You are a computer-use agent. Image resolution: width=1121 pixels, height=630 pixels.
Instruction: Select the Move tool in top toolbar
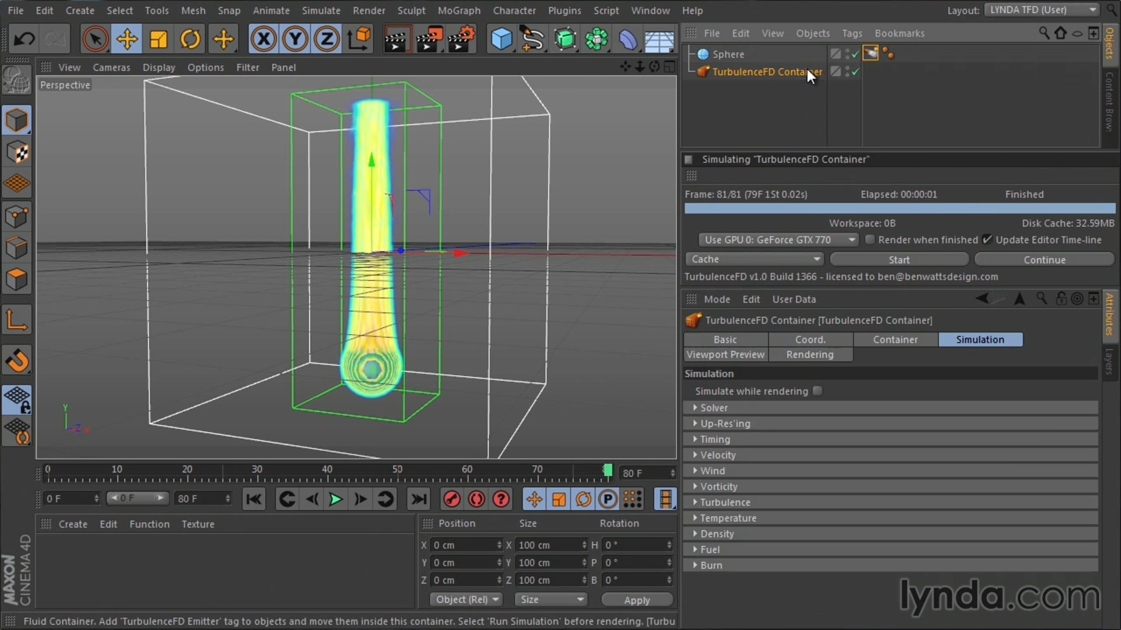127,39
